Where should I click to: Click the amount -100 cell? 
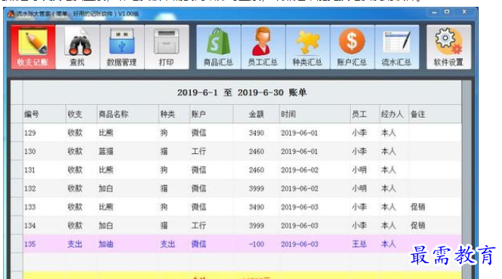(257, 244)
